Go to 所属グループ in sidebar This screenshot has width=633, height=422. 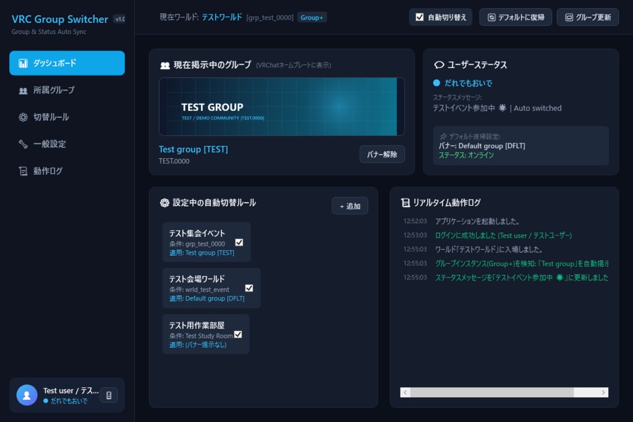click(x=67, y=90)
